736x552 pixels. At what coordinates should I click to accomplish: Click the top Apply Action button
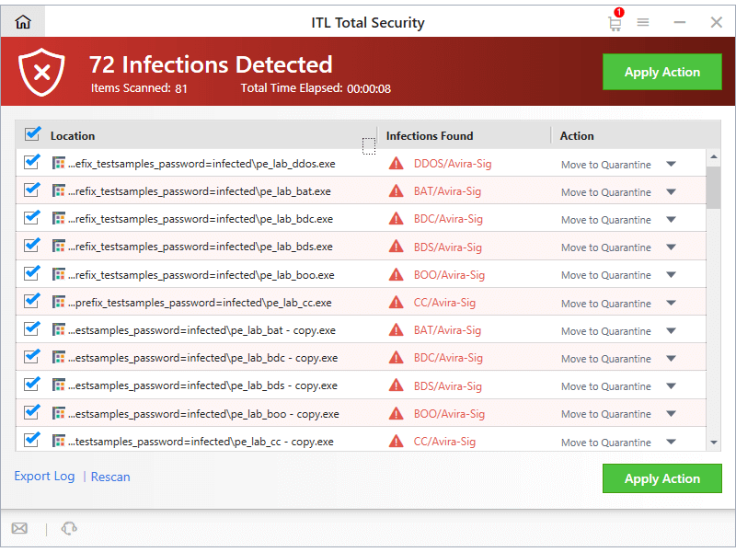coord(661,72)
